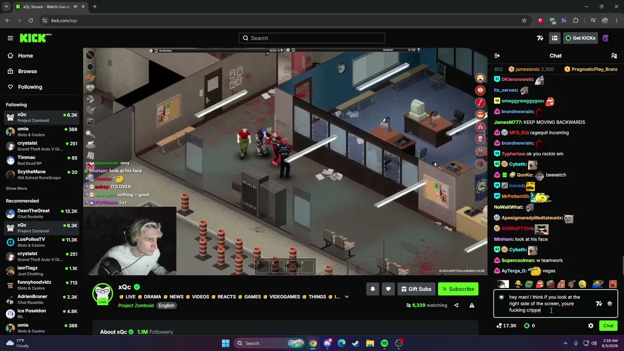Open the chat users list icon

tap(614, 56)
